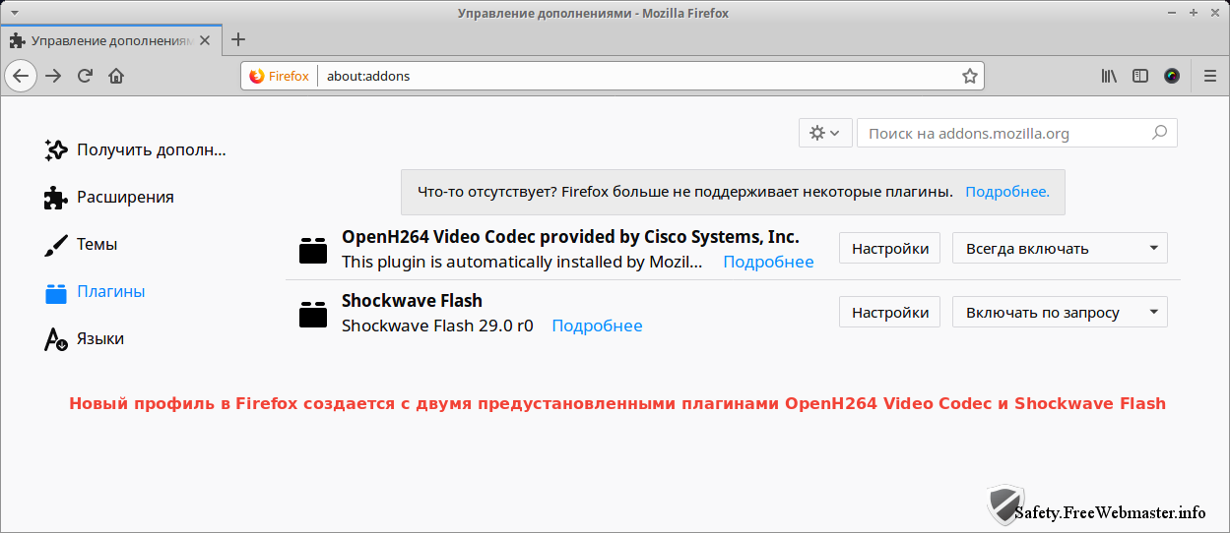Screen dimensions: 1230x533
Task: Bookmark this page with the star
Action: 969,76
